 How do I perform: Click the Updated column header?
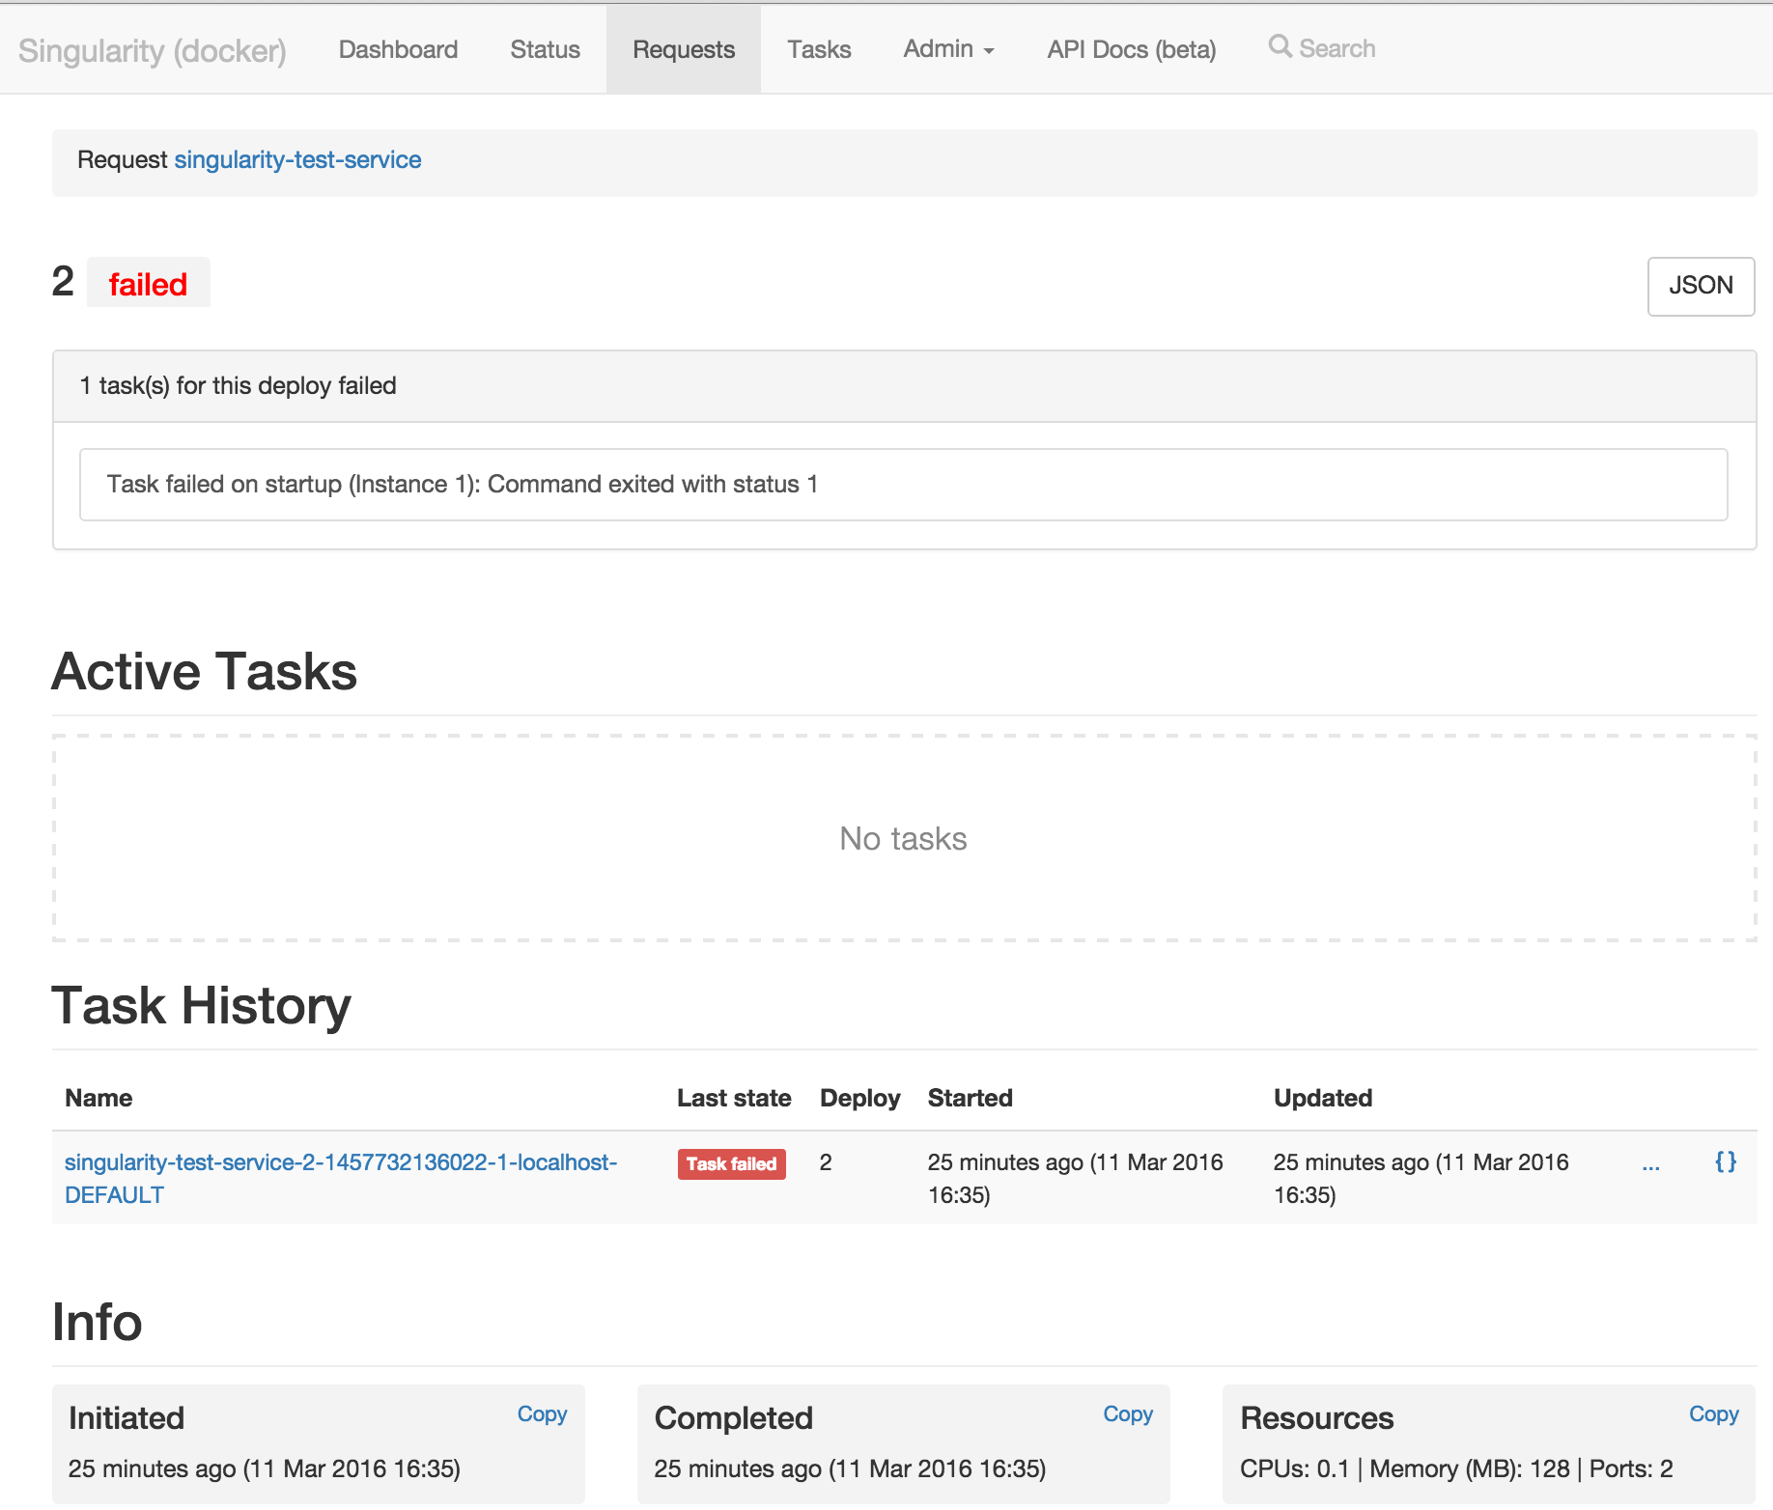(x=1322, y=1098)
